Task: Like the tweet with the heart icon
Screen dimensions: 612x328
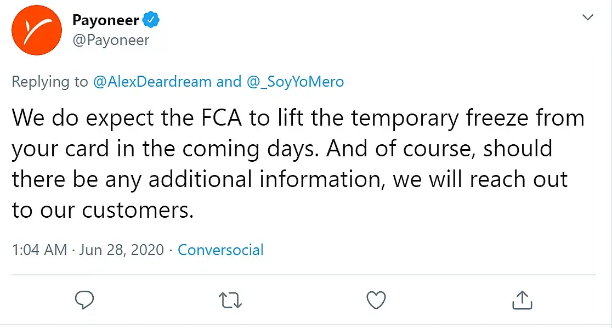Action: click(x=376, y=300)
